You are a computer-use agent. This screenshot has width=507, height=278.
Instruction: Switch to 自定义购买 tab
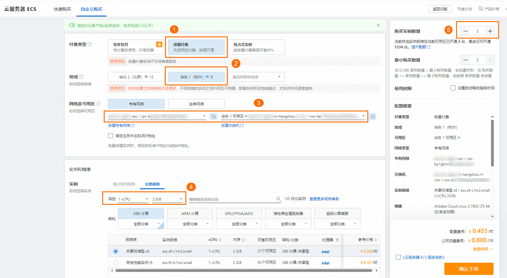coord(91,9)
